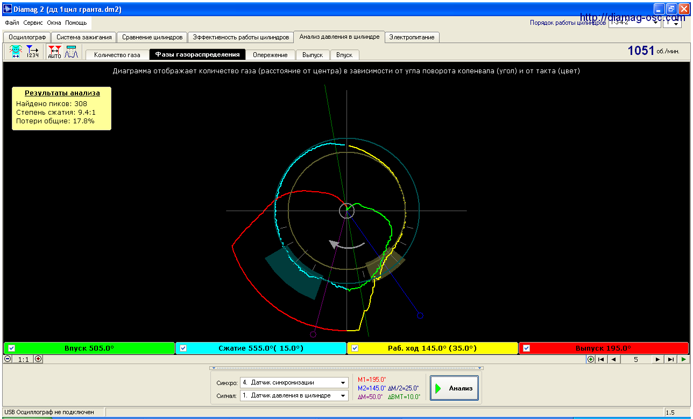Click the peak detection waveform toolbar icon
This screenshot has width=693, height=419.
72,52
